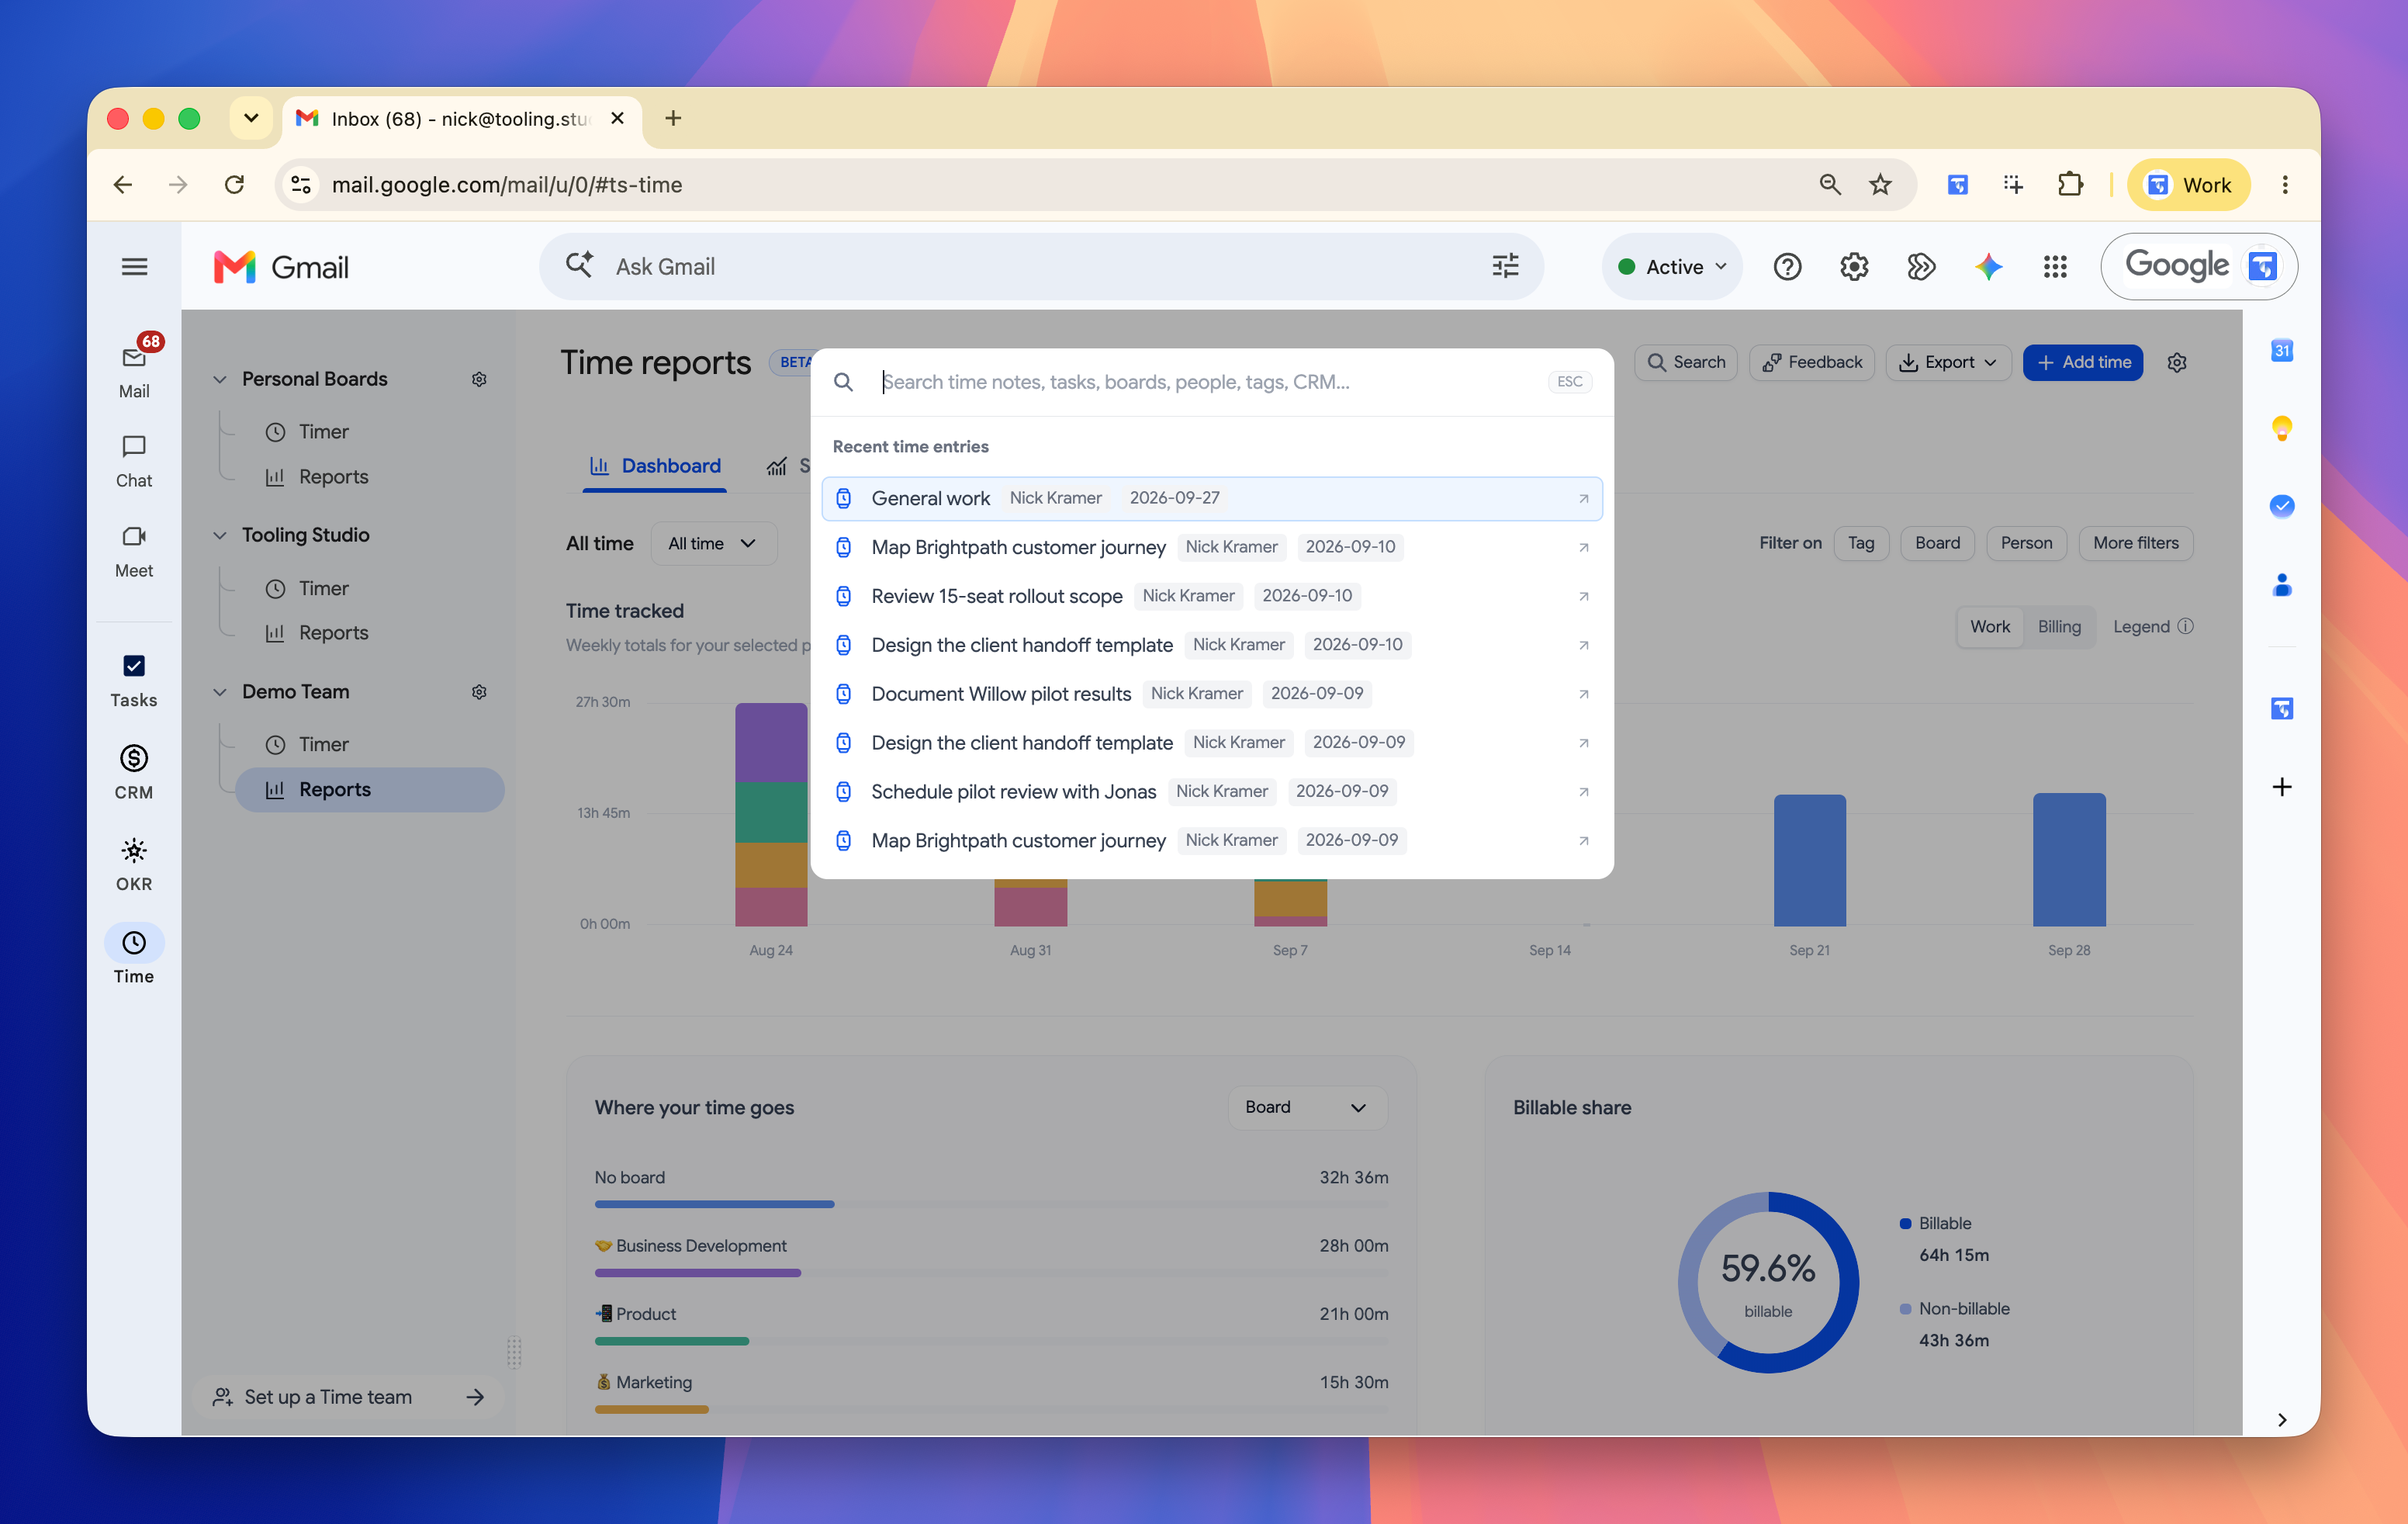Open the All time range dropdown
Image resolution: width=2408 pixels, height=1524 pixels.
click(713, 543)
